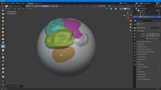
Task: Click the outliner search field
Action: pyautogui.click(x=149, y=6)
